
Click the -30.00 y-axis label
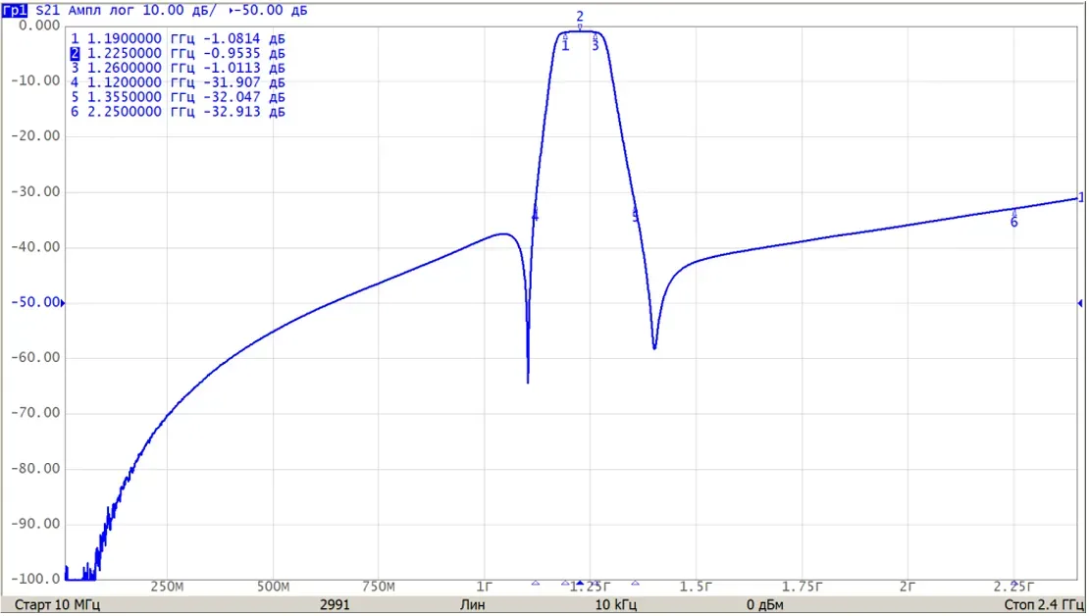pyautogui.click(x=36, y=191)
